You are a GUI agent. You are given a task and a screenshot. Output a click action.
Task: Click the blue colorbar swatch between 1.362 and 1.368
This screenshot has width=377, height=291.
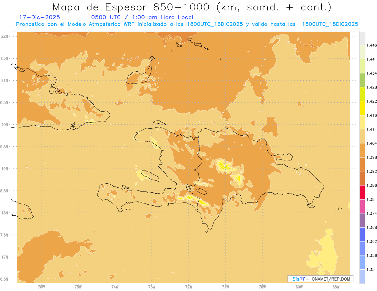tap(362, 234)
